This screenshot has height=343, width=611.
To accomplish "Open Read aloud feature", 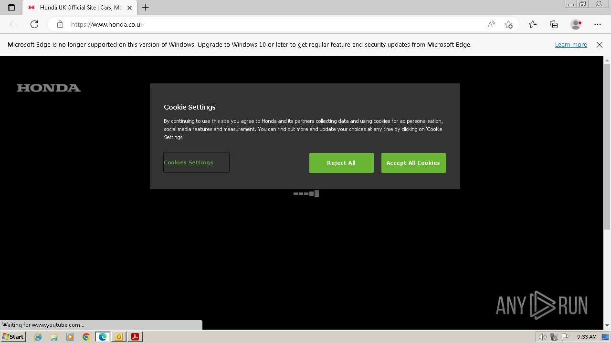I will tap(491, 24).
